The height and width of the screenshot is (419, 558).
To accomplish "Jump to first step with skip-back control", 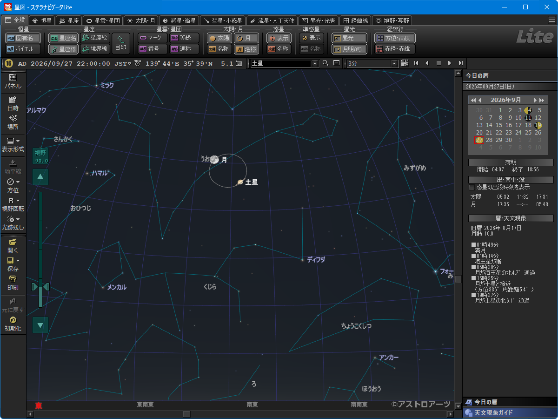I will [x=416, y=63].
